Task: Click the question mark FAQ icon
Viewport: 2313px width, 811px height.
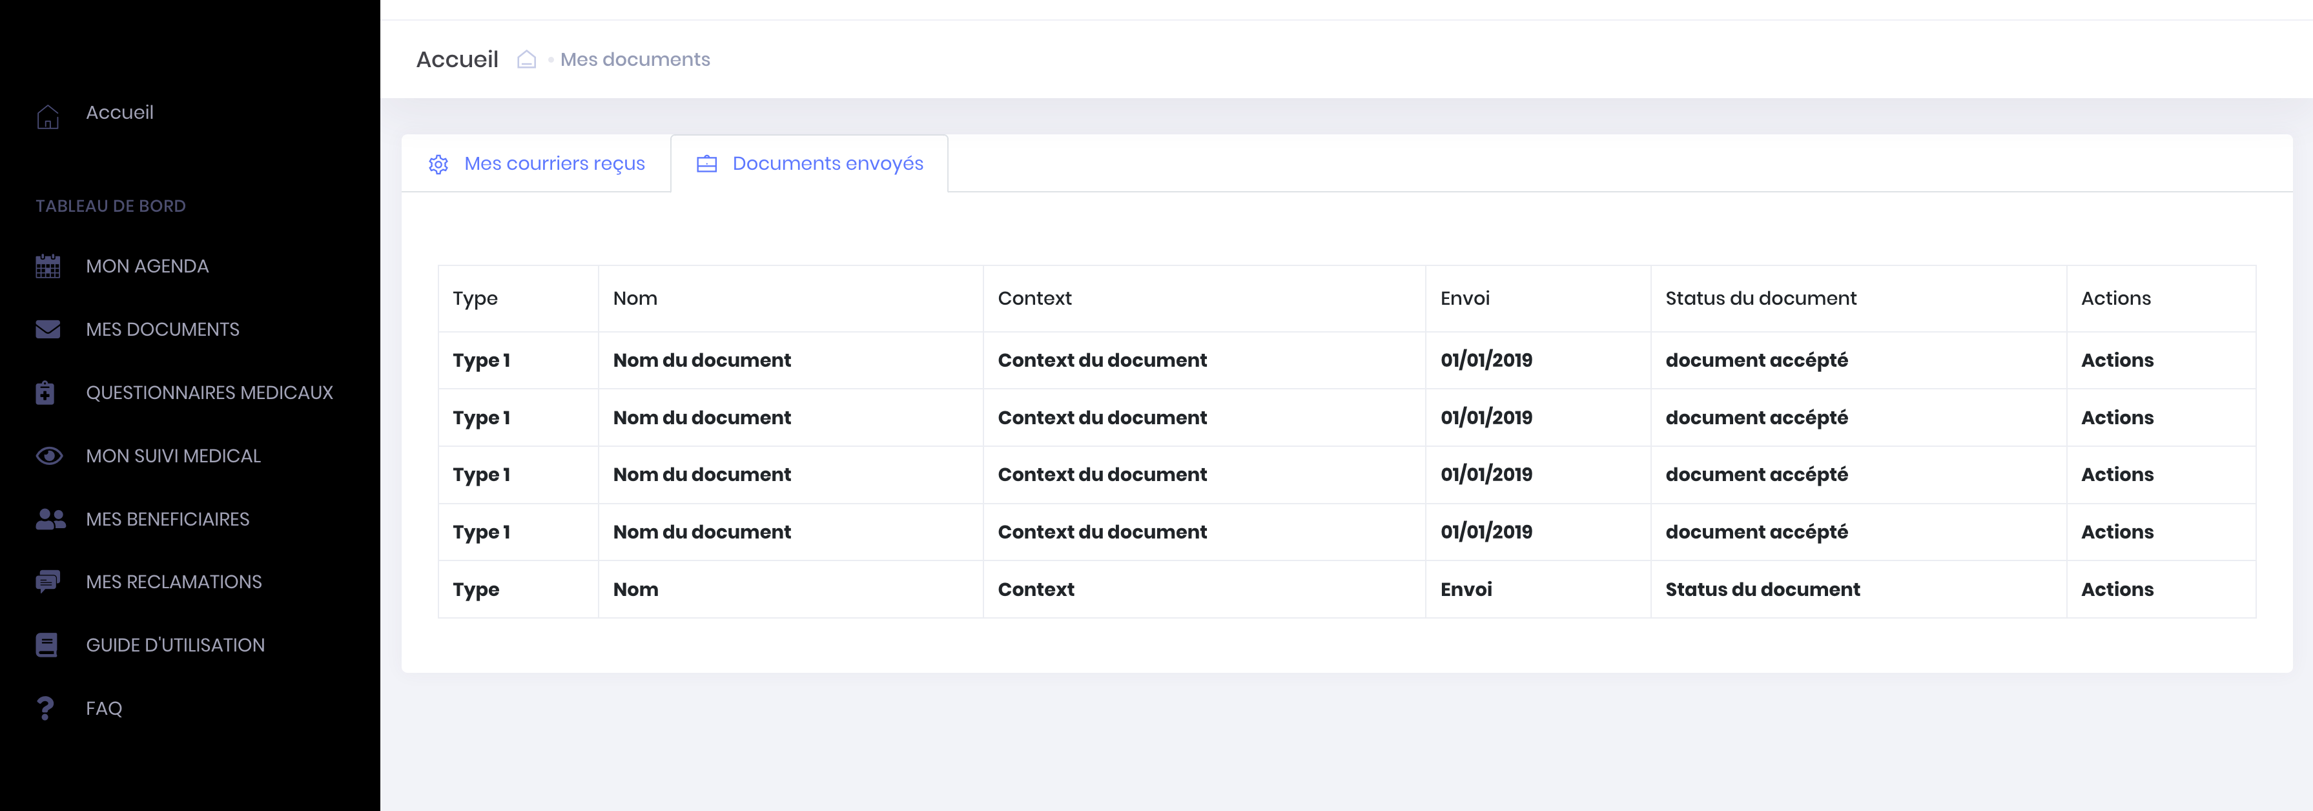Action: (46, 708)
